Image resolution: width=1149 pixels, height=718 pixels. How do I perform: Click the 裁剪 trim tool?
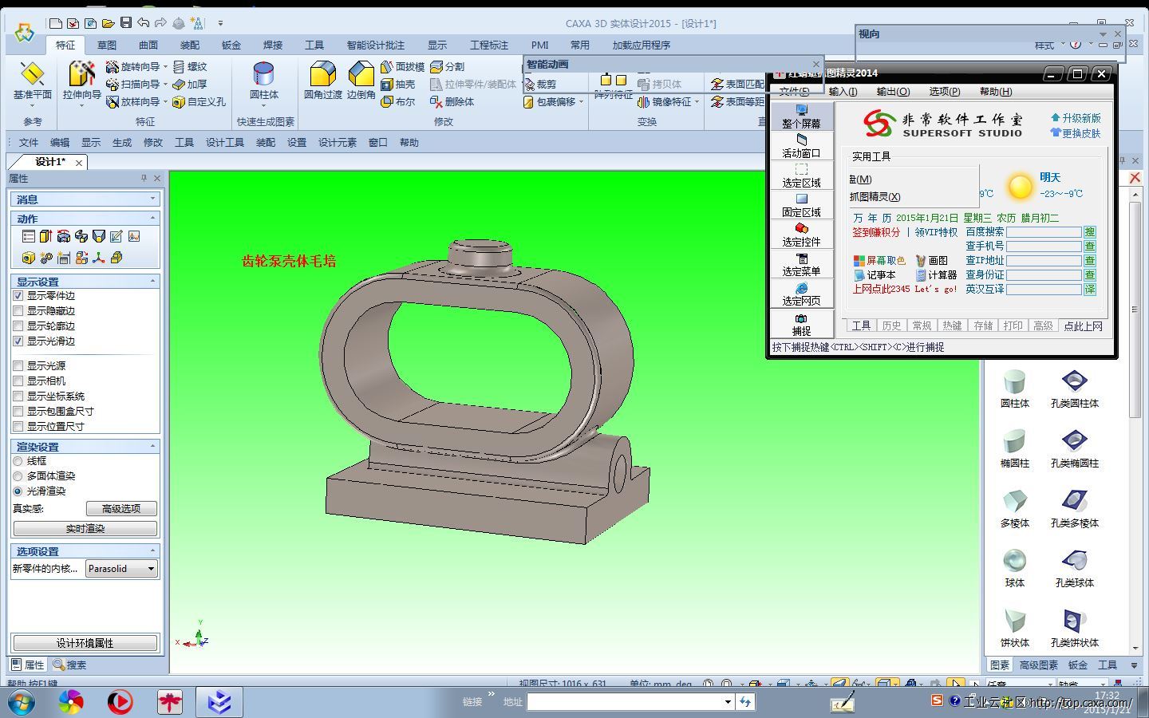(x=540, y=85)
